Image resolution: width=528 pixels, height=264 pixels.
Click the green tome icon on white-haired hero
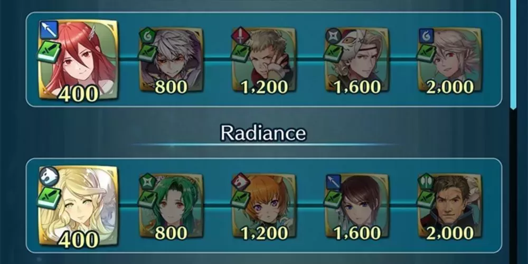coord(147,36)
